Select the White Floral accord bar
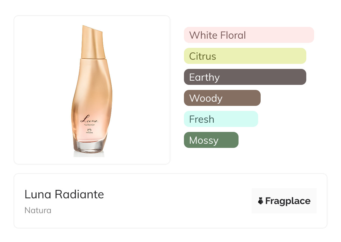The image size is (341, 242). pos(249,35)
